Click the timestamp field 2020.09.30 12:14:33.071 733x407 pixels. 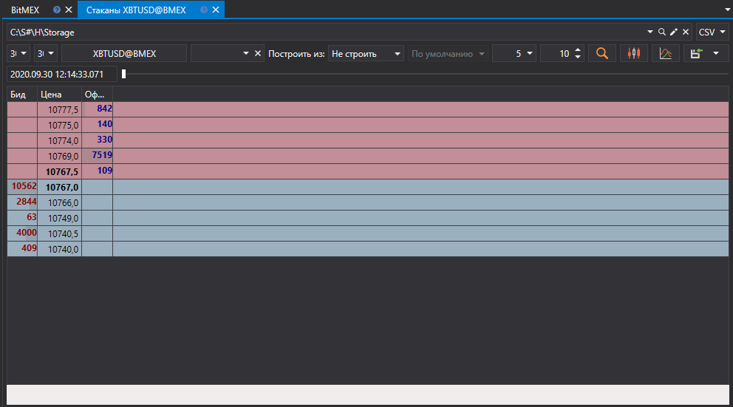pyautogui.click(x=62, y=75)
